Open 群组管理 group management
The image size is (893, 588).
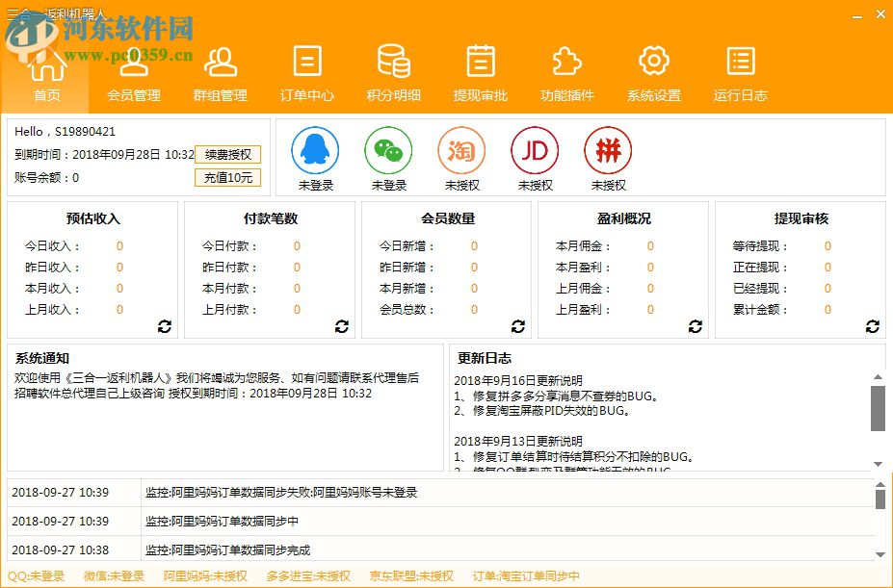click(221, 72)
